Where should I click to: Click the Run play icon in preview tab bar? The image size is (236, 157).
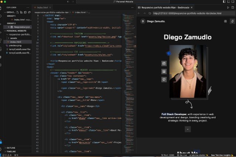pos(228,7)
